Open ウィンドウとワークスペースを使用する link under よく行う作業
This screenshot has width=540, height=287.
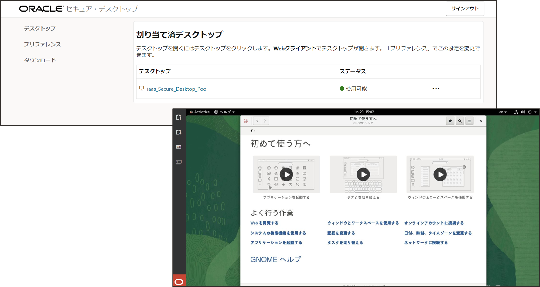point(363,223)
